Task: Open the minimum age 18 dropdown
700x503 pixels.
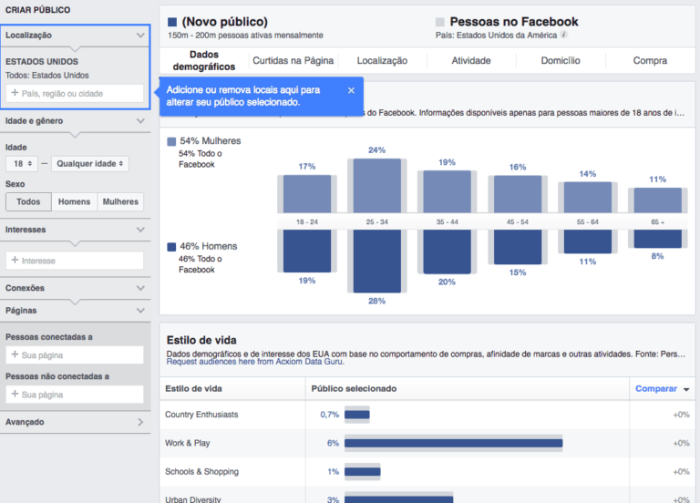Action: pos(22,164)
